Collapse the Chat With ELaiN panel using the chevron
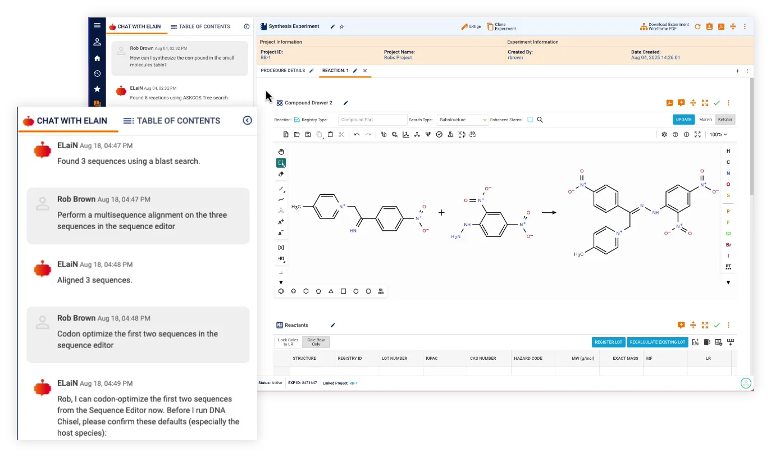 (247, 120)
